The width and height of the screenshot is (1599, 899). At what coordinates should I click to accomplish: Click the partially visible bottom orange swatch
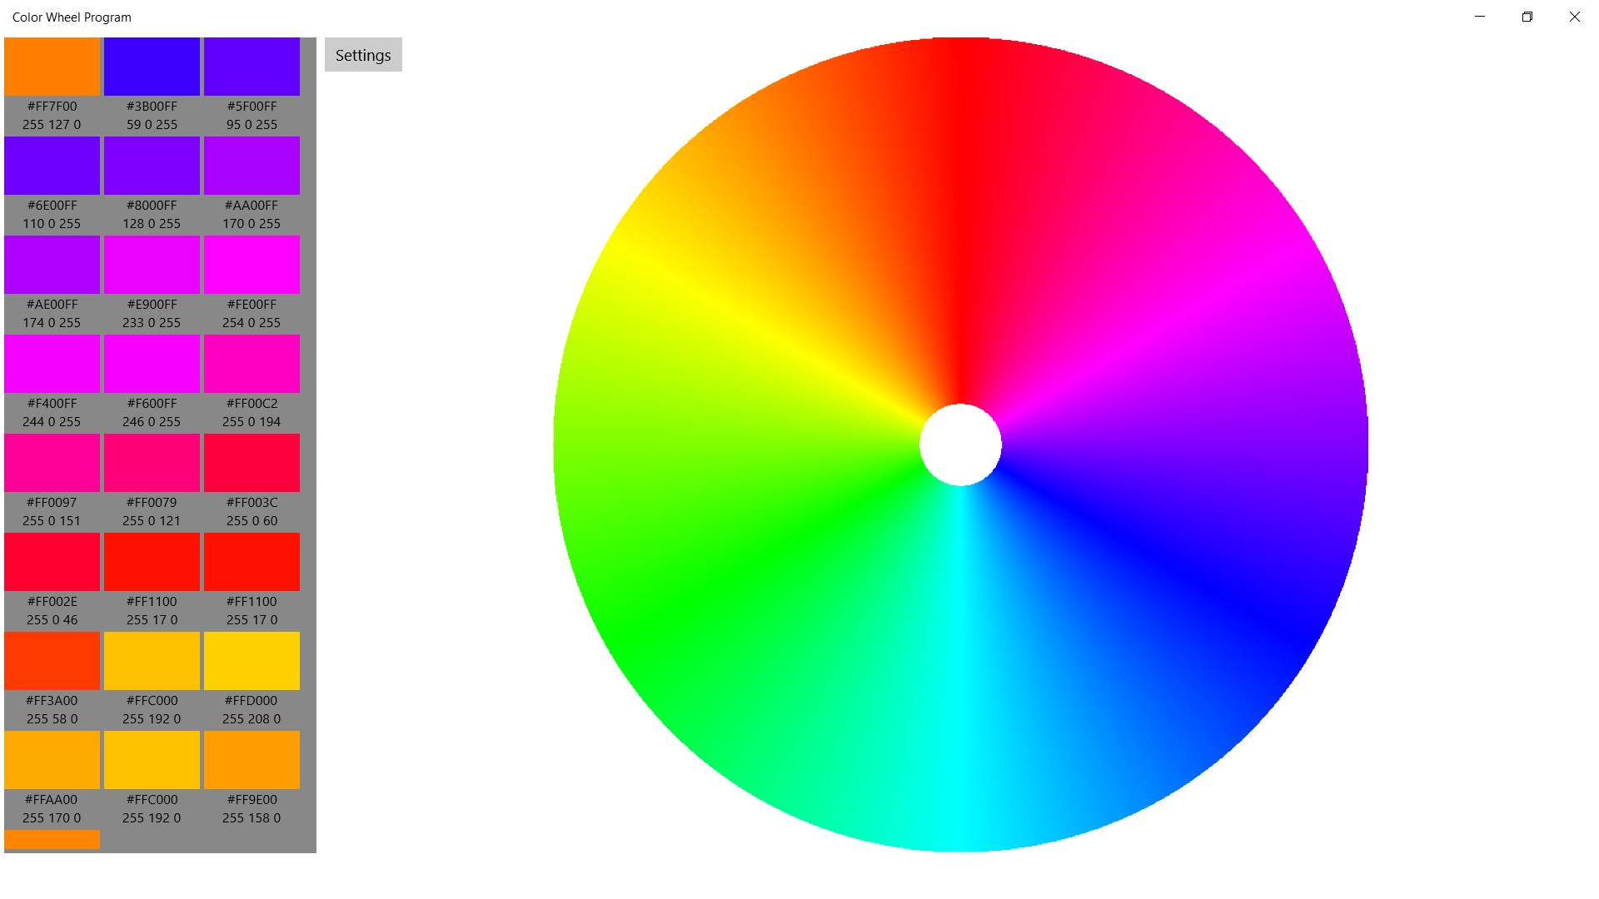pos(52,839)
